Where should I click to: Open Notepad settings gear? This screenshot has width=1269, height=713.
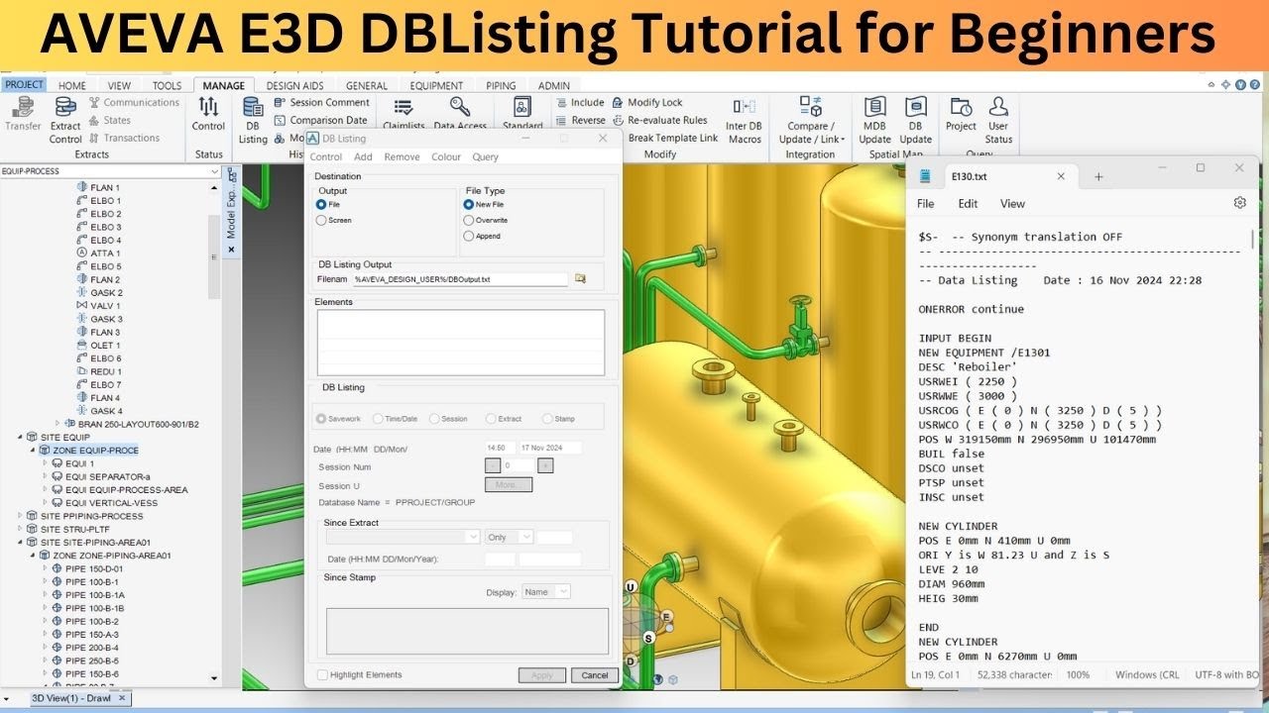(1239, 203)
